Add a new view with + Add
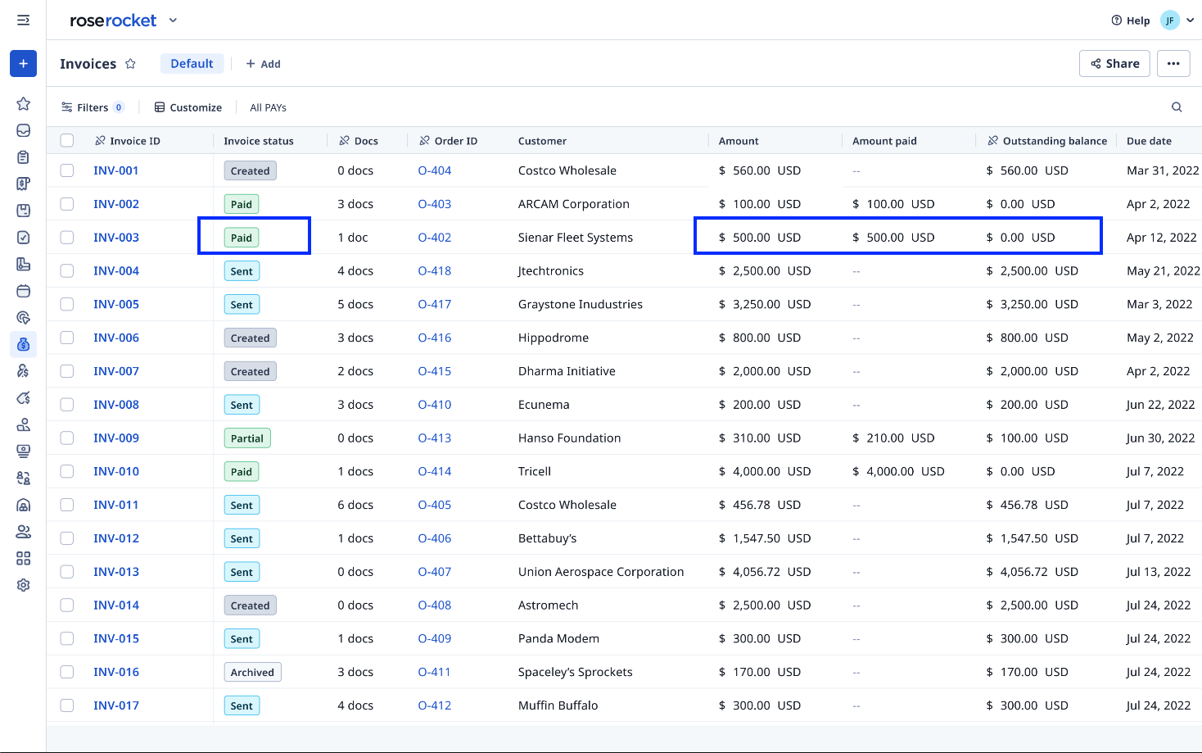1202x753 pixels. [263, 64]
